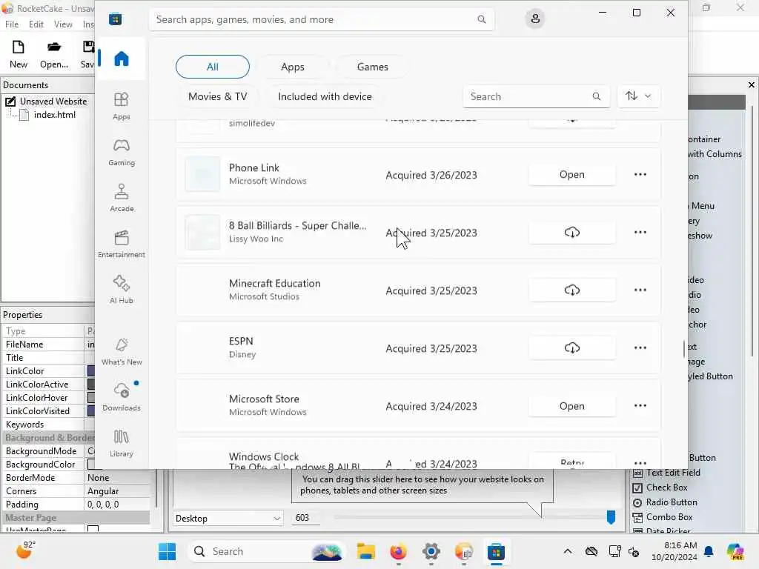
Task: Open the Microsoft Store Home tab
Action: coord(122,59)
